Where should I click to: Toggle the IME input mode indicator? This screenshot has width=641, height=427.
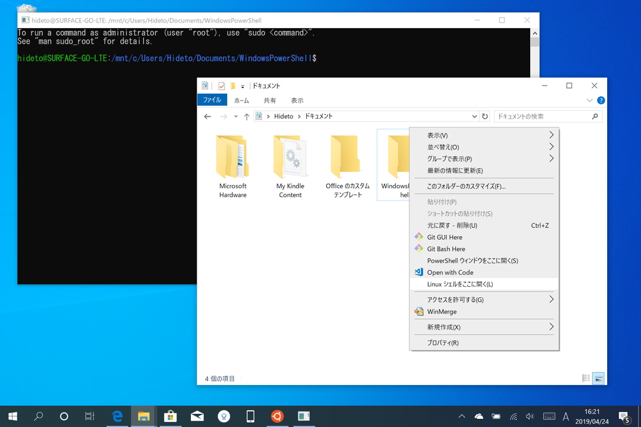(565, 416)
